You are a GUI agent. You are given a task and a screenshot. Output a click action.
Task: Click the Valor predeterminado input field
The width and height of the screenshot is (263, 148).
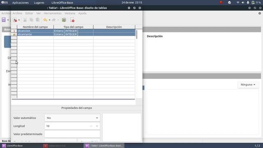coord(72,134)
